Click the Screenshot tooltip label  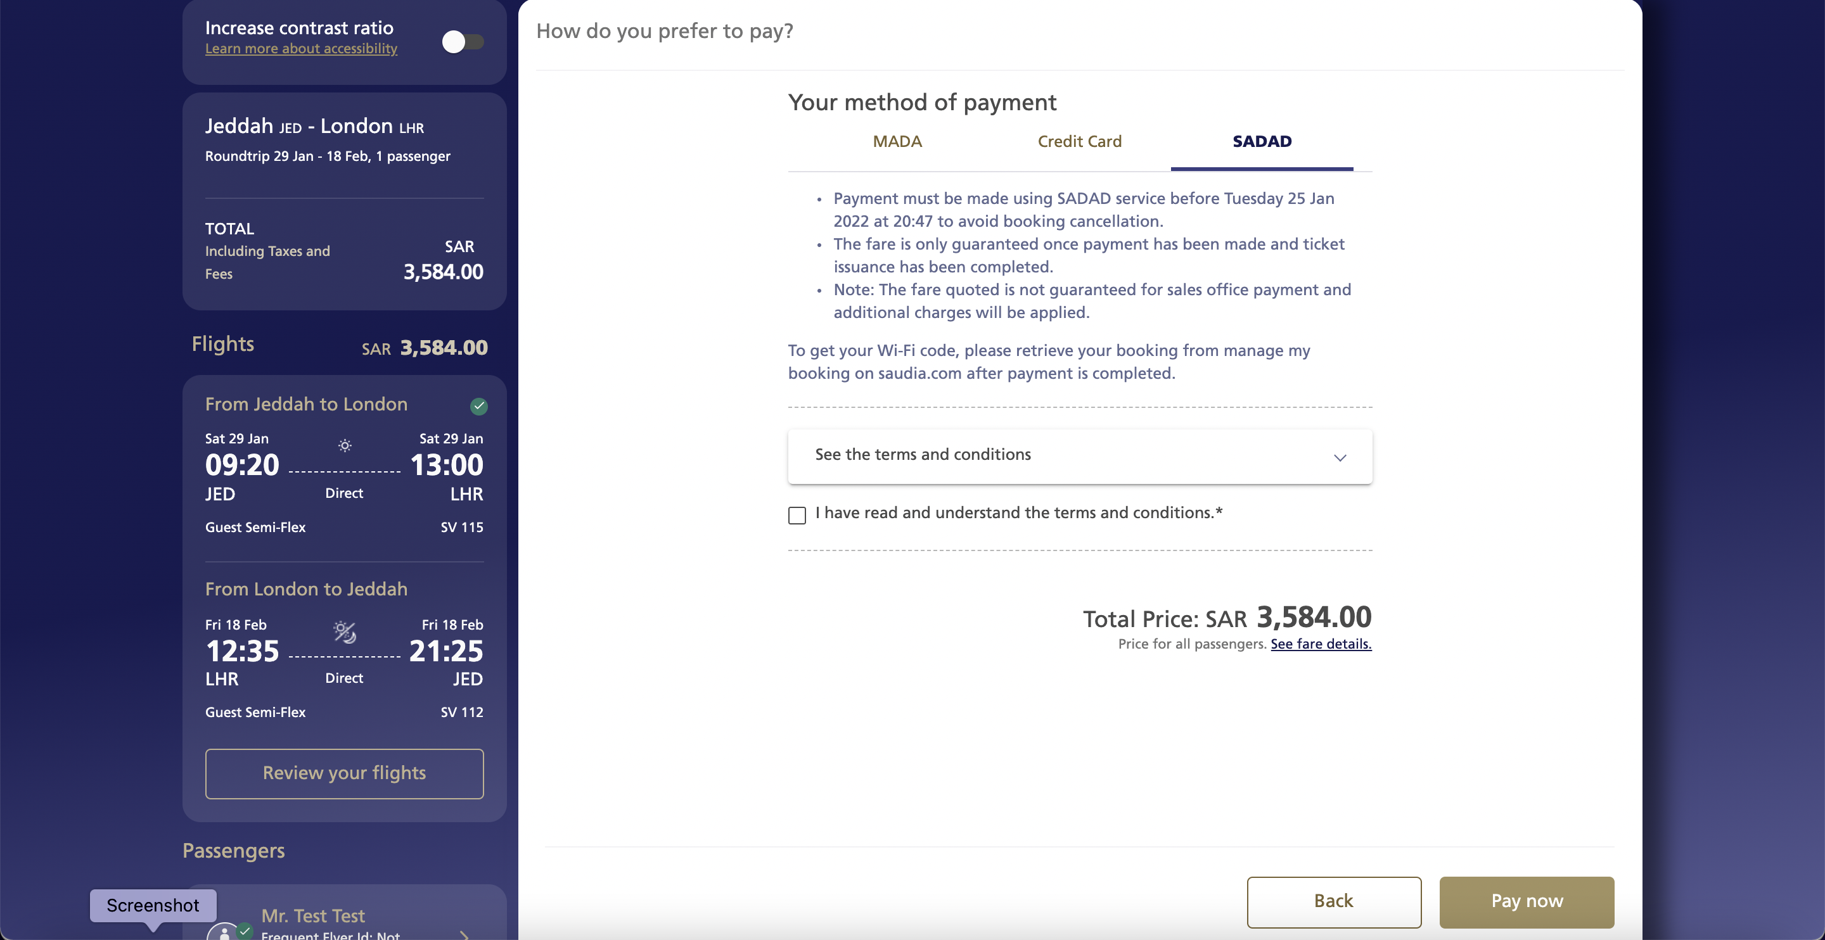coord(153,905)
